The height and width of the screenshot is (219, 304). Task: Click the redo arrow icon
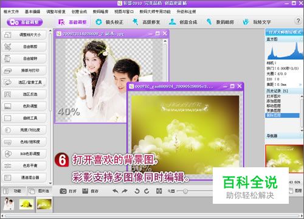pyautogui.click(x=125, y=191)
